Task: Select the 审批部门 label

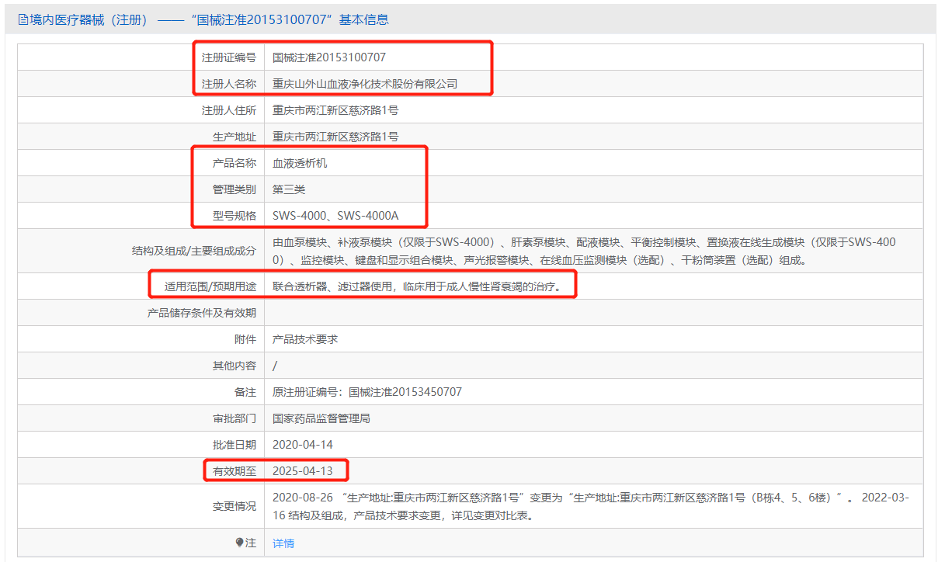Action: (x=235, y=418)
